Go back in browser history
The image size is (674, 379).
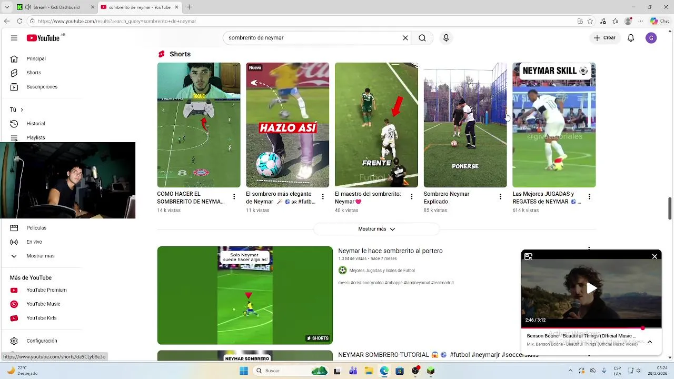(x=7, y=21)
